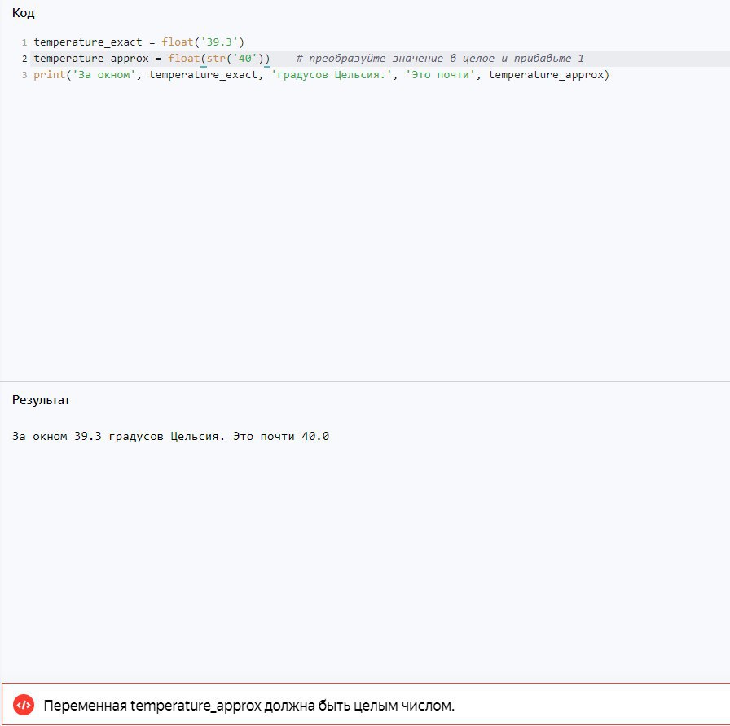Click line number 2 in gutter
This screenshot has width=730, height=726.
point(24,59)
